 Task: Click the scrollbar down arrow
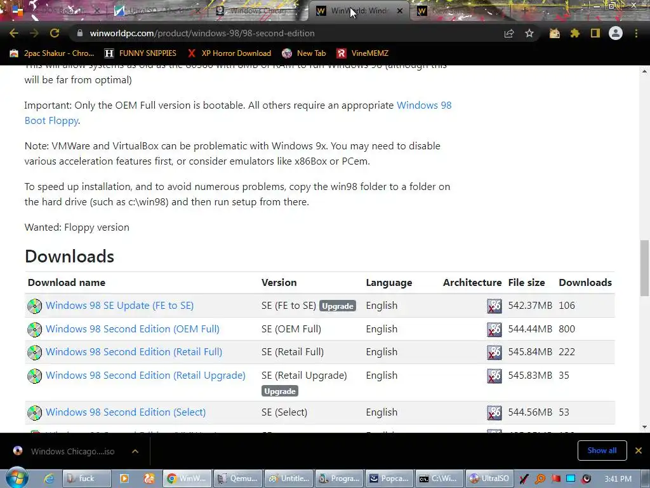pyautogui.click(x=645, y=427)
